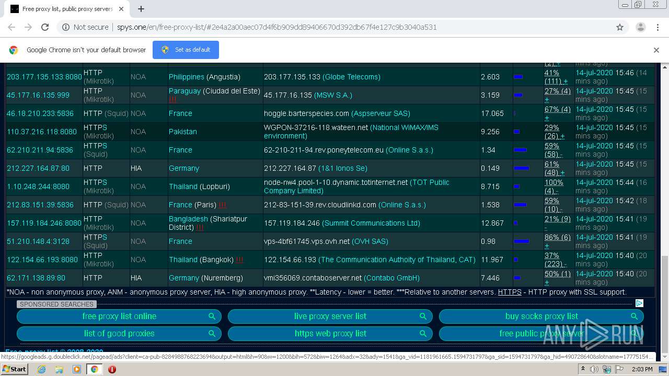
Task: Click the Paraguay country link
Action: 184,91
